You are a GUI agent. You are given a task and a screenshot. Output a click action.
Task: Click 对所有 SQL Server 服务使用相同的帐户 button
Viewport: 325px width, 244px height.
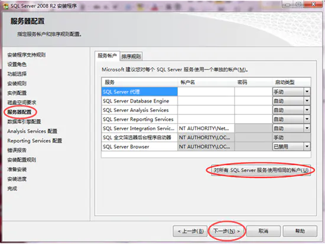(261, 170)
